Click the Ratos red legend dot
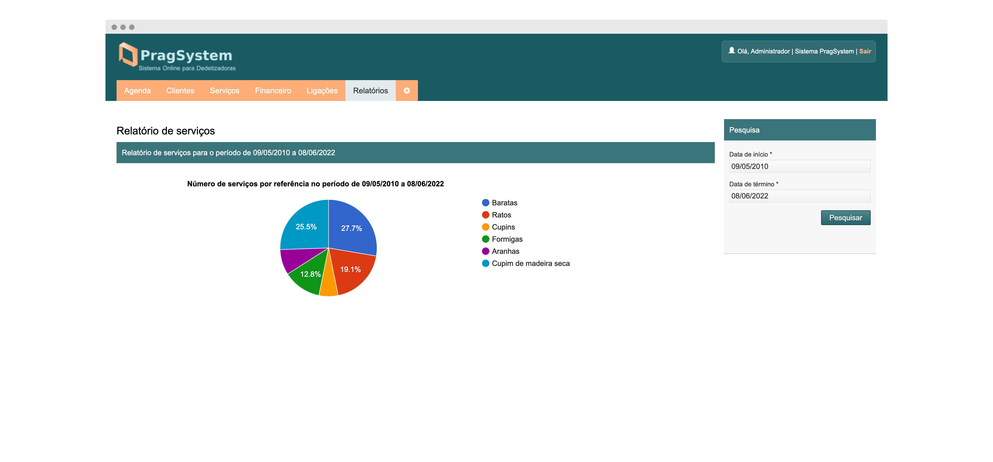 485,215
